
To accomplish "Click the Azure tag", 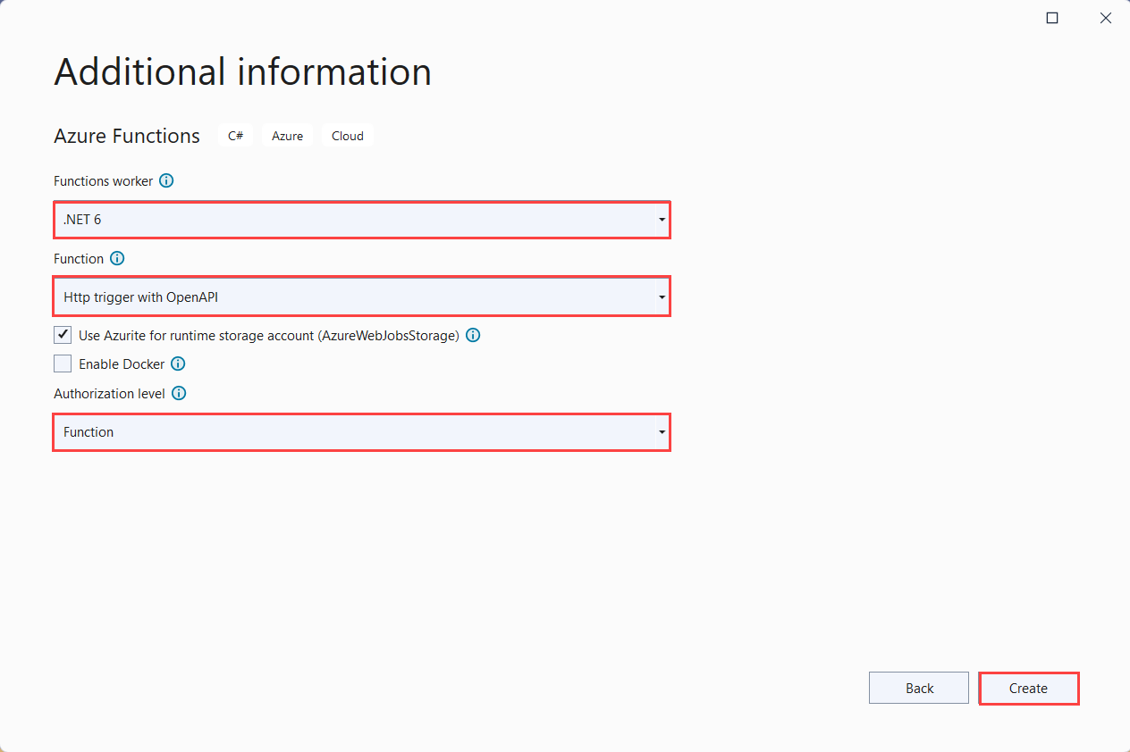I will pyautogui.click(x=287, y=136).
